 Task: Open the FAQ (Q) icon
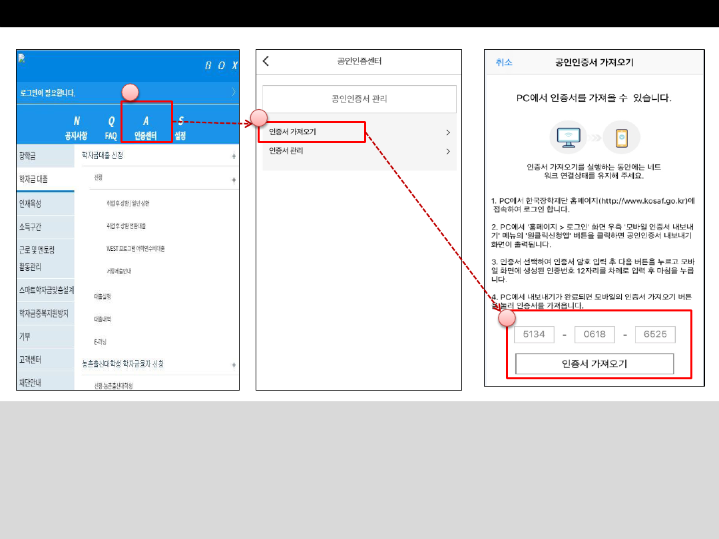[111, 127]
